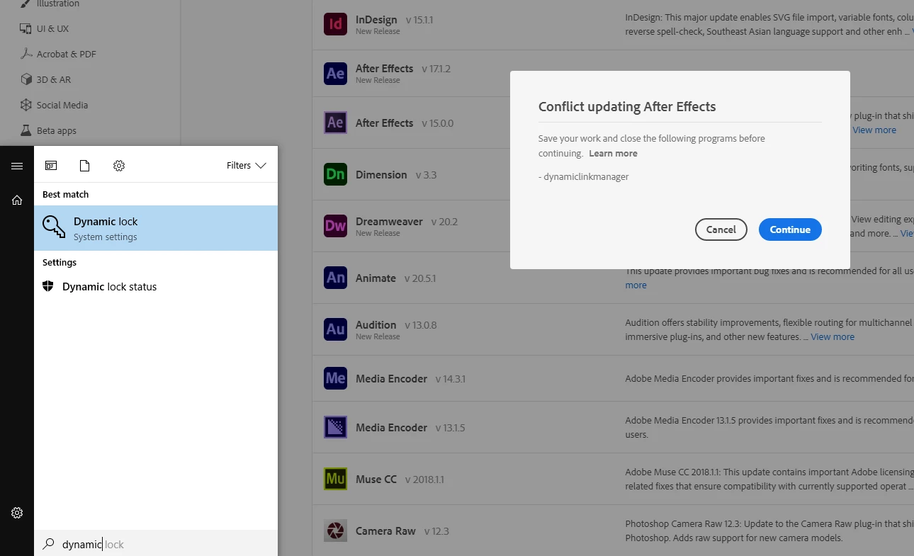Select the Acrobat & PDF category
Screen dimensions: 914x556
[x=58, y=54]
